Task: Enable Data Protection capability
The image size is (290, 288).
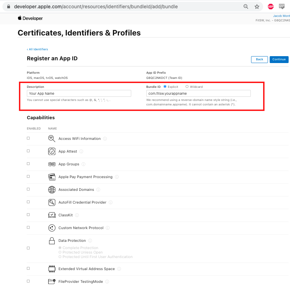Action: 28,248
